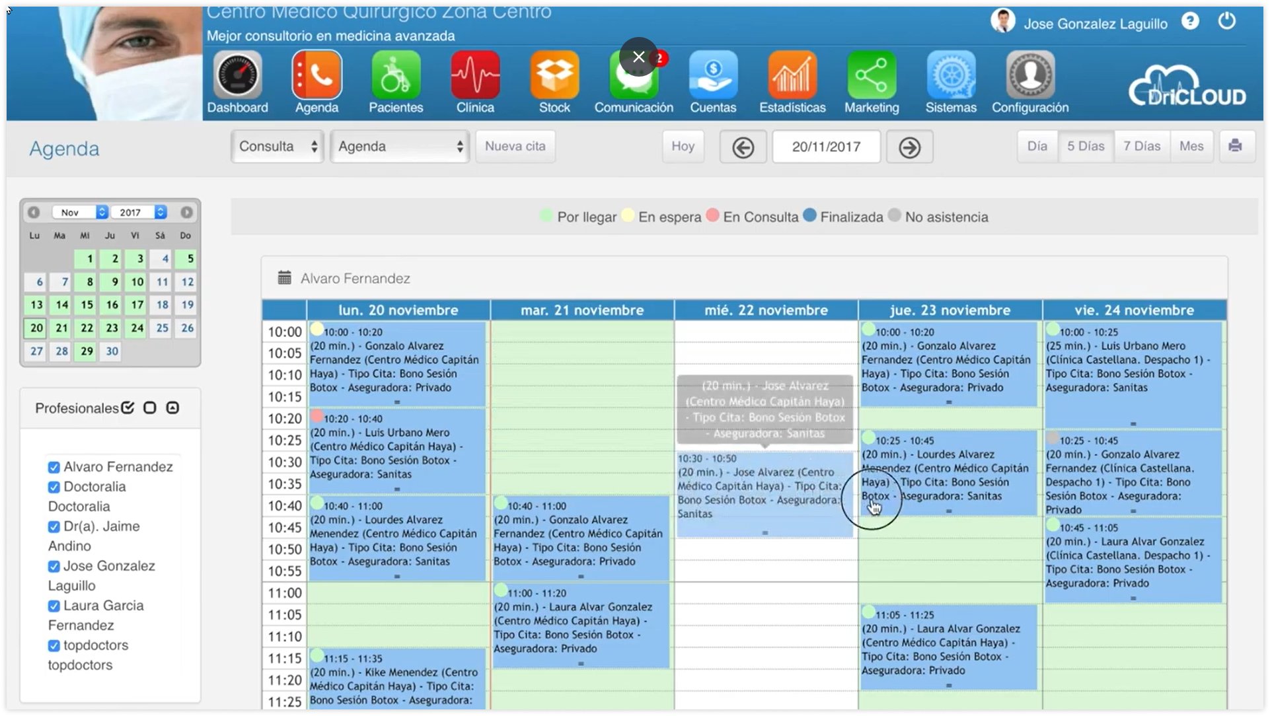
Task: Toggle Alvaro Fernandez checkbox
Action: [x=54, y=467]
